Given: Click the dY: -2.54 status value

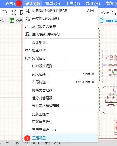Looking at the screenshot, I should (x=53, y=143).
